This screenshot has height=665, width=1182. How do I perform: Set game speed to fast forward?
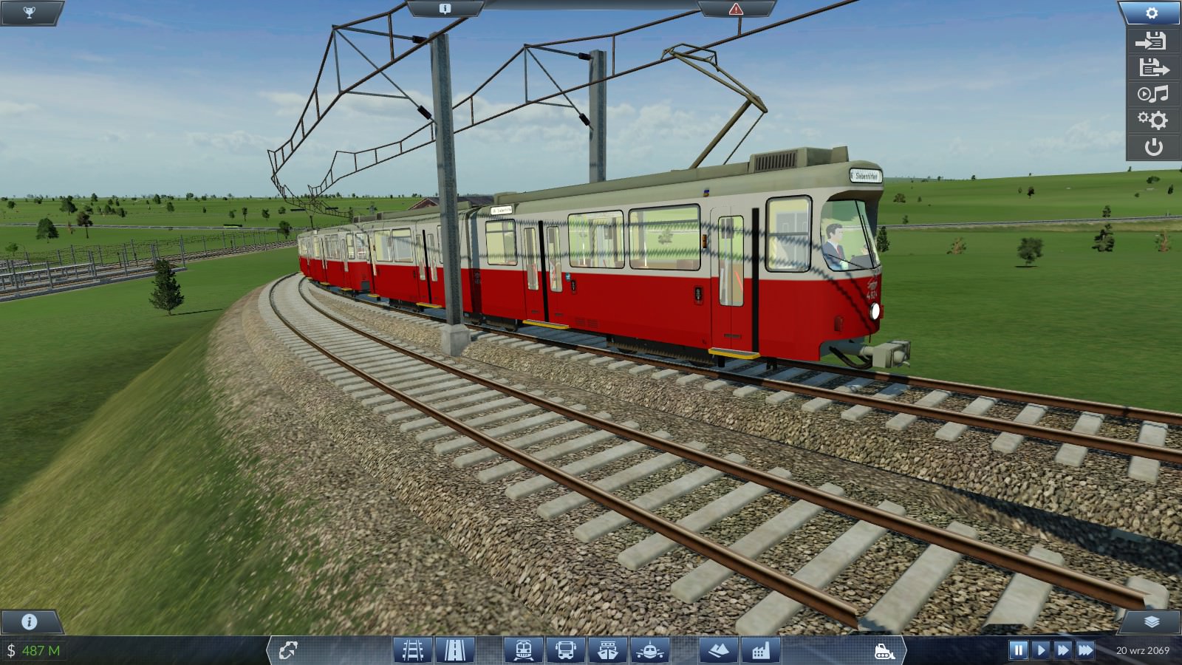(x=1063, y=650)
